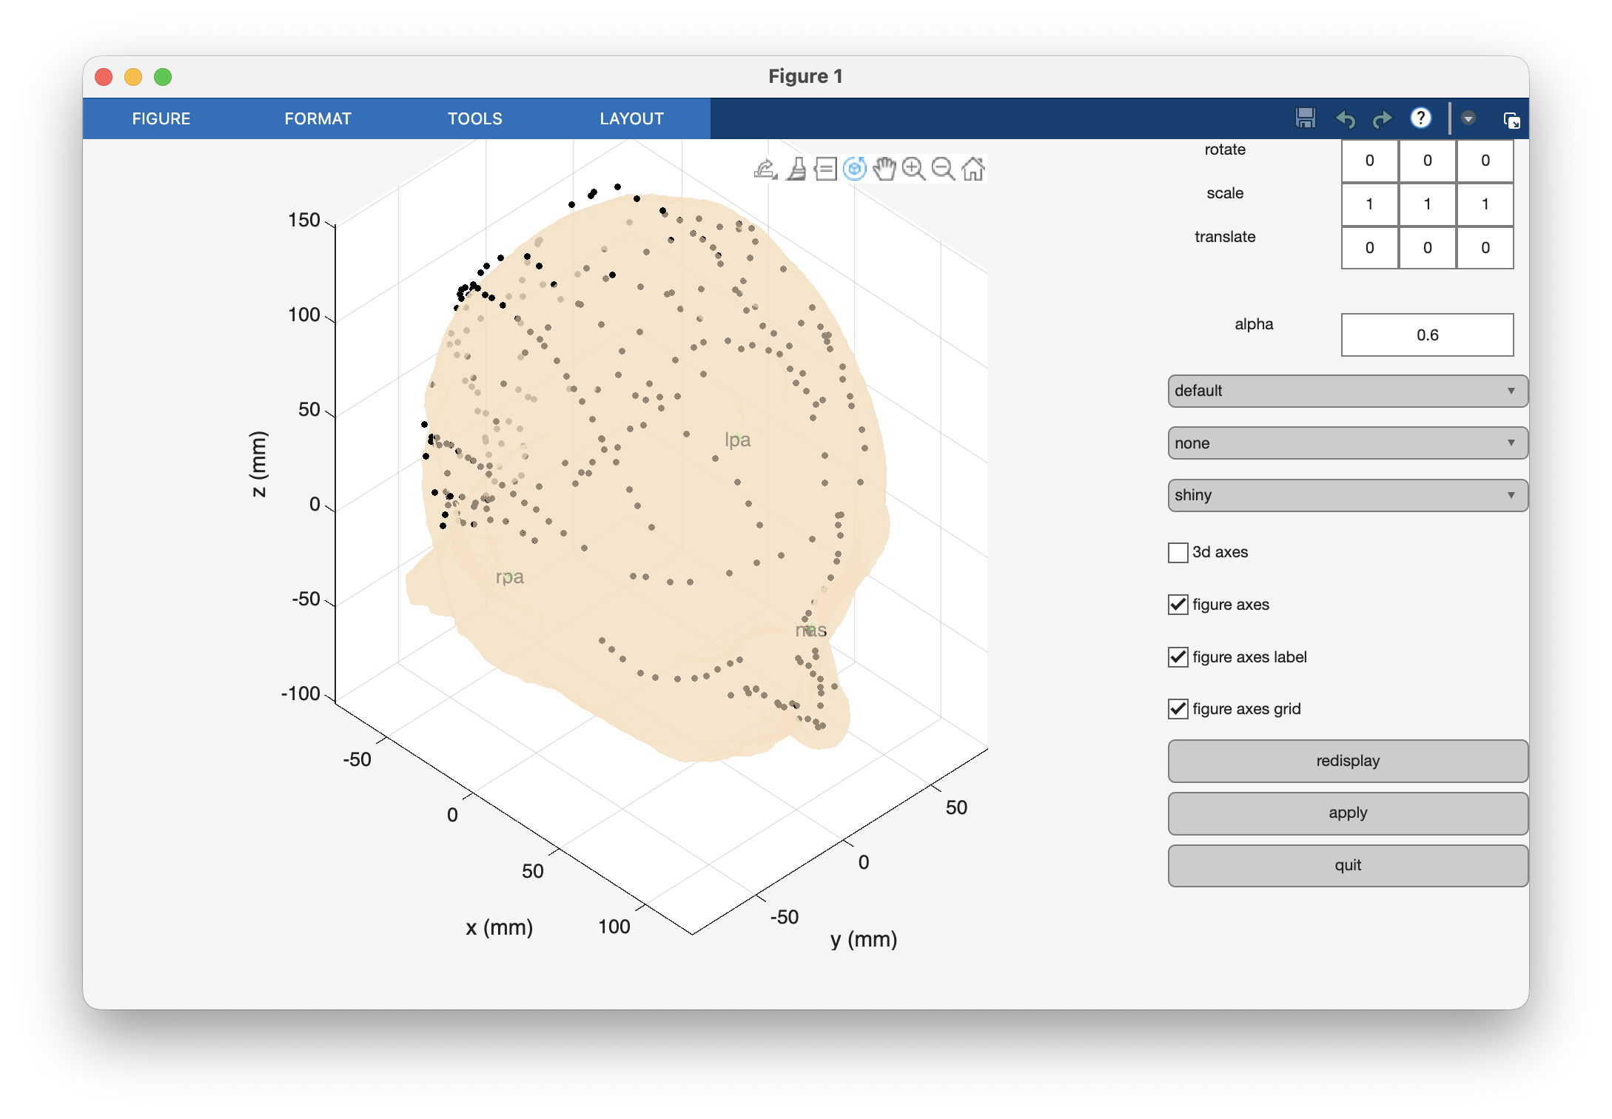Uncheck figure axes label checkbox

(1178, 657)
